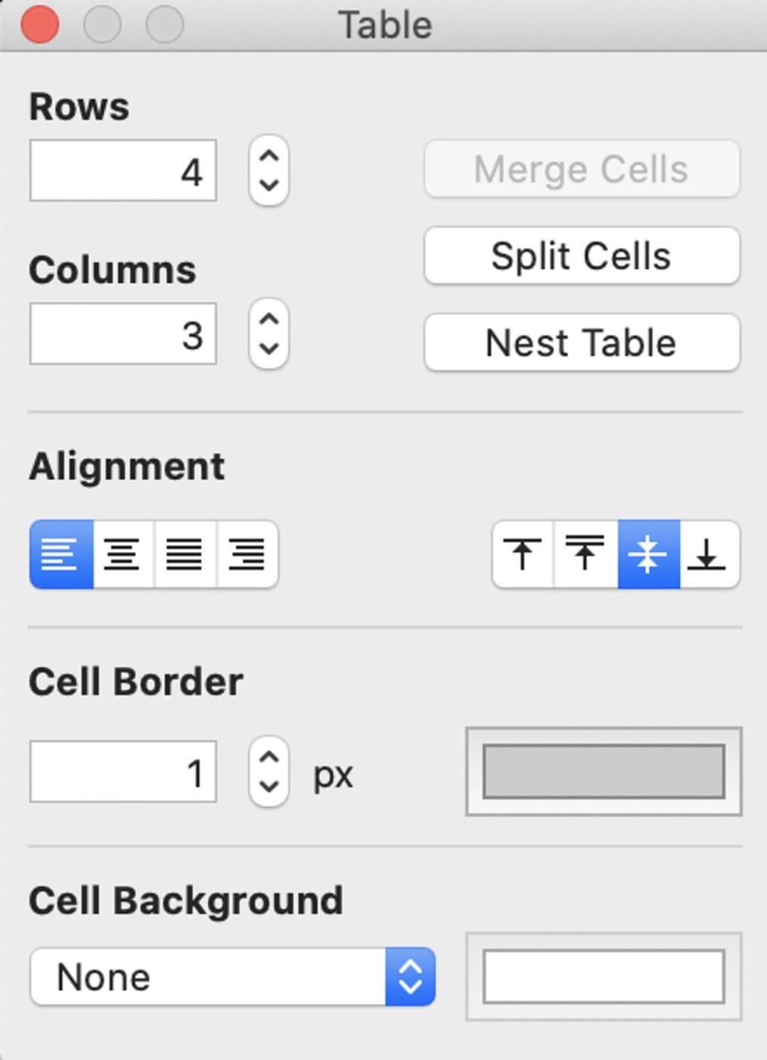Open the Cell Background None dropdown
Viewport: 767px width, 1060px height.
(x=232, y=977)
